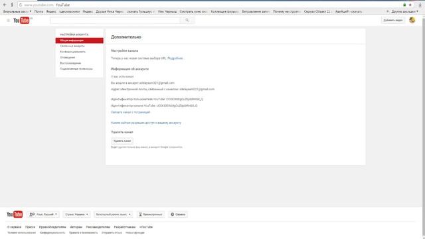Select 'Общая информация' in settings sidebar
This screenshot has height=239, width=425.
(80, 40)
